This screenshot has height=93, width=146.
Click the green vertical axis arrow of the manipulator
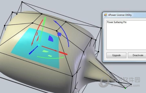click(x=42, y=30)
